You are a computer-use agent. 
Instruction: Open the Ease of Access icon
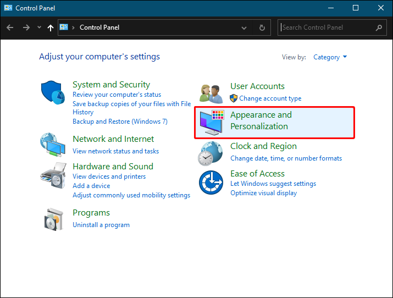coord(211,183)
